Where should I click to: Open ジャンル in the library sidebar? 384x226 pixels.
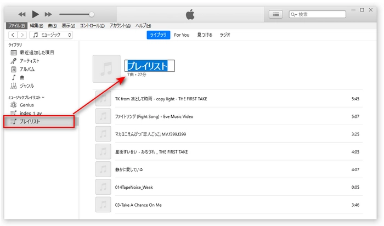pyautogui.click(x=26, y=86)
